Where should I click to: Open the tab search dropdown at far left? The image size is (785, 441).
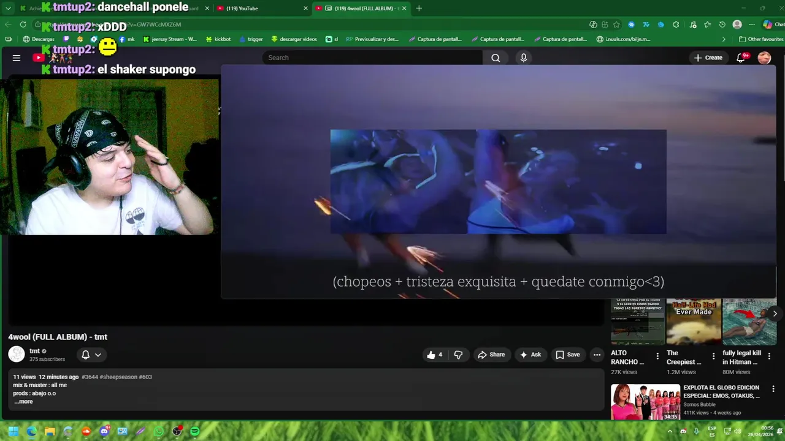pyautogui.click(x=8, y=8)
